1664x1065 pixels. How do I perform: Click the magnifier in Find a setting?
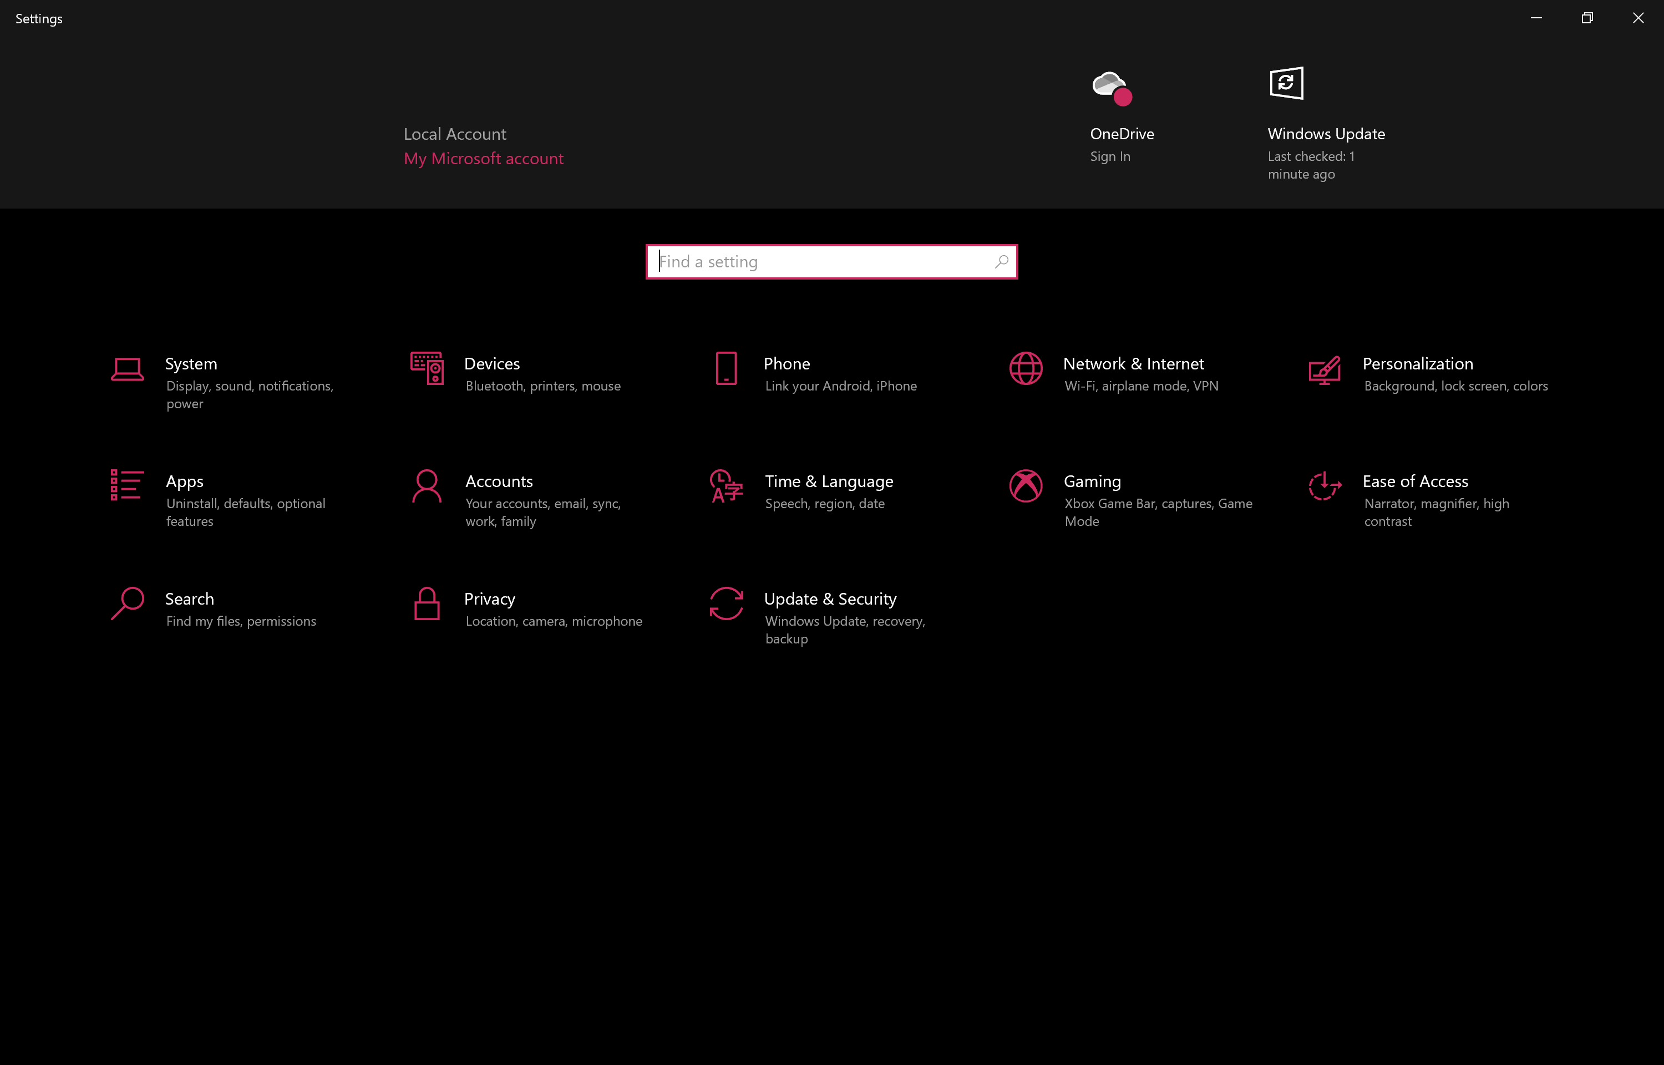(x=1002, y=261)
